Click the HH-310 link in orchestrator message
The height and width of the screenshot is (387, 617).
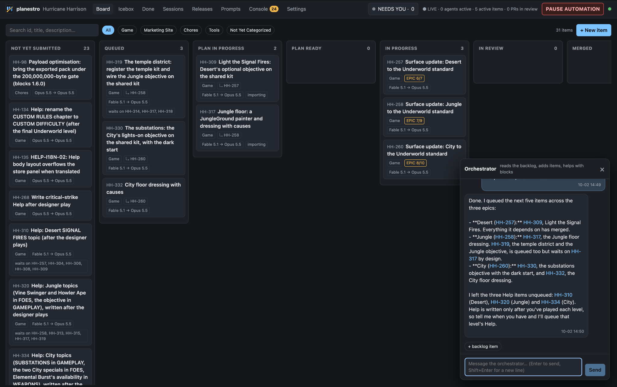point(563,295)
